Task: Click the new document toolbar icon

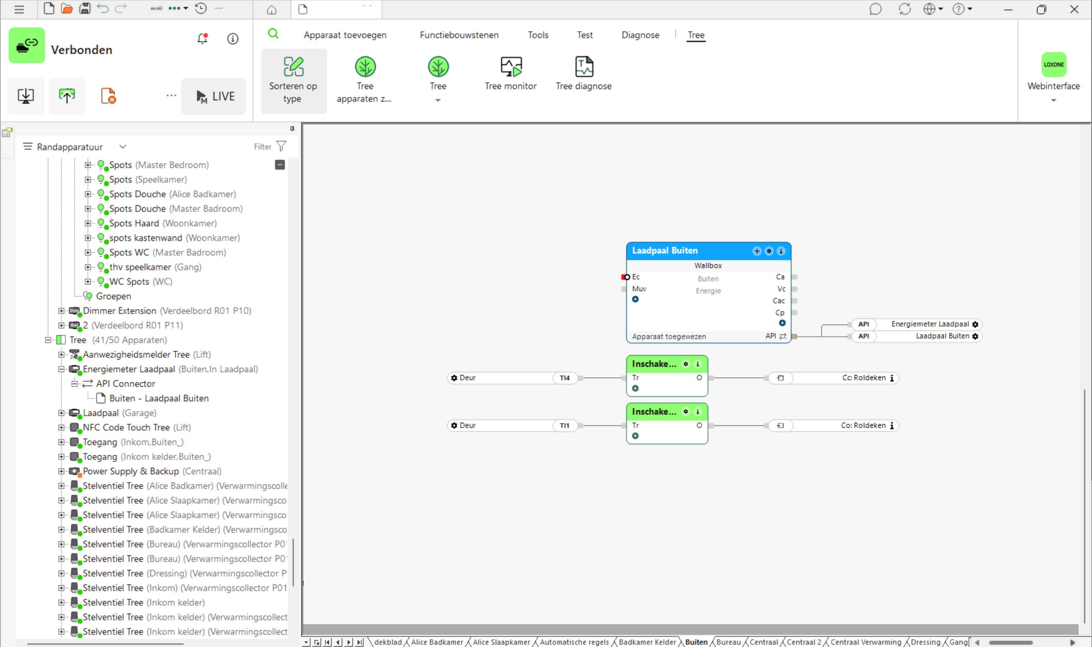Action: pyautogui.click(x=49, y=8)
